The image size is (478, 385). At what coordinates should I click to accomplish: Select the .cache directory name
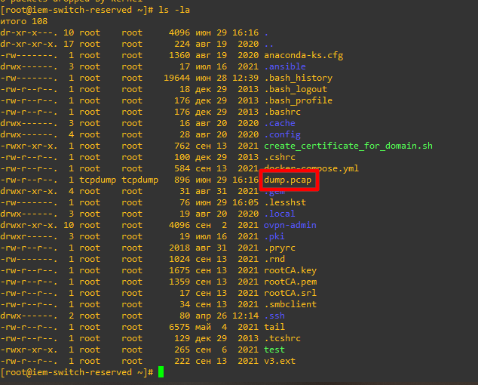[280, 123]
